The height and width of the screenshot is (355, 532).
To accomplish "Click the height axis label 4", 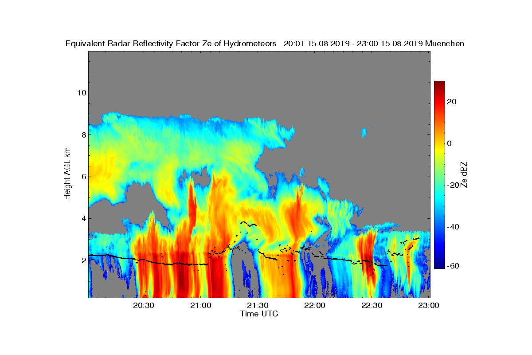I will (x=83, y=218).
